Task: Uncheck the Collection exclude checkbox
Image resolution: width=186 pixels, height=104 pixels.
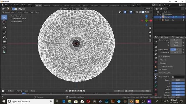Action: 160,15
